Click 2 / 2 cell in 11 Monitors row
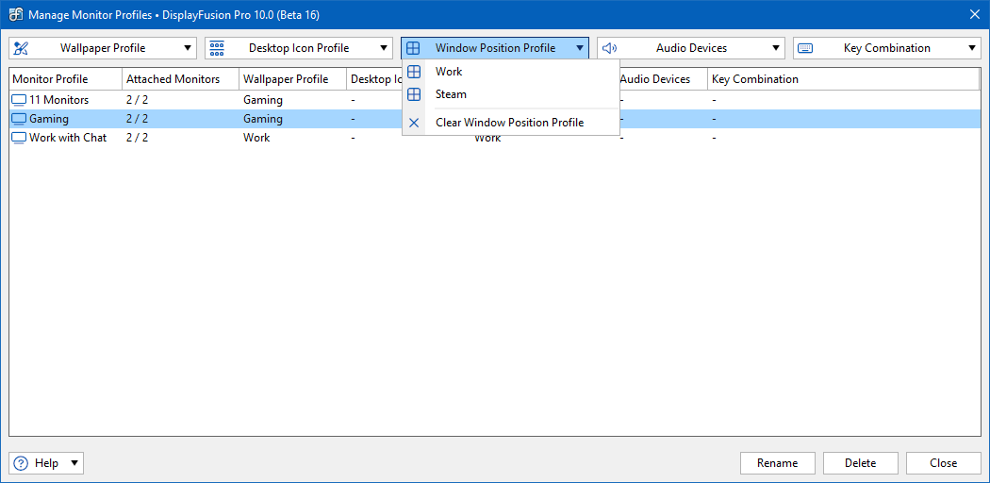 137,100
